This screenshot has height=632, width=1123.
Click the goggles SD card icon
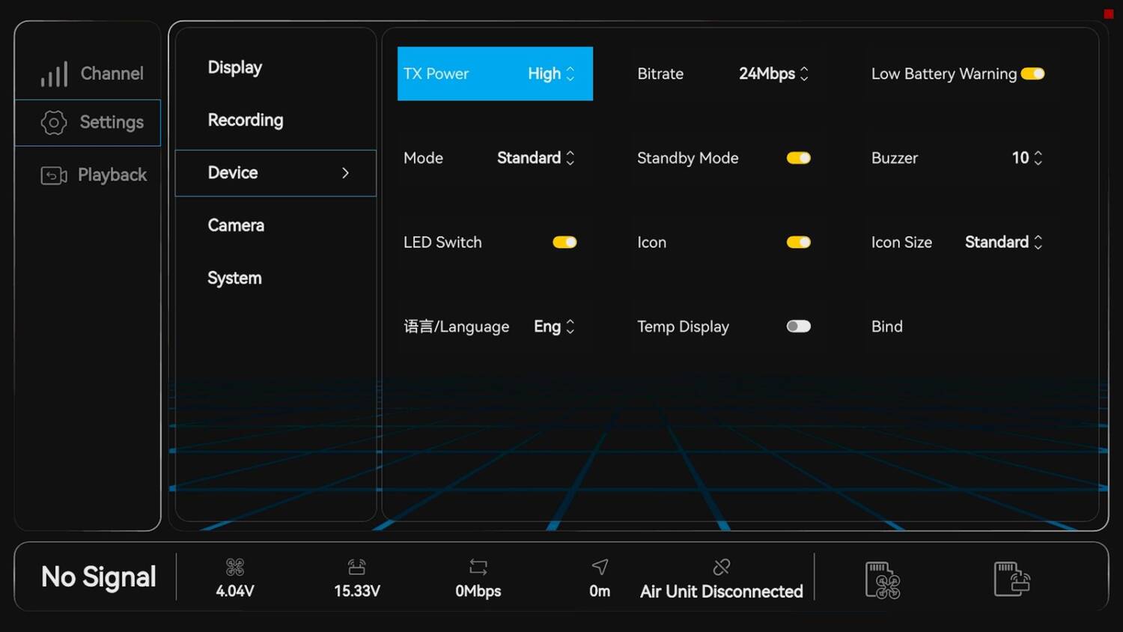coord(1012,579)
